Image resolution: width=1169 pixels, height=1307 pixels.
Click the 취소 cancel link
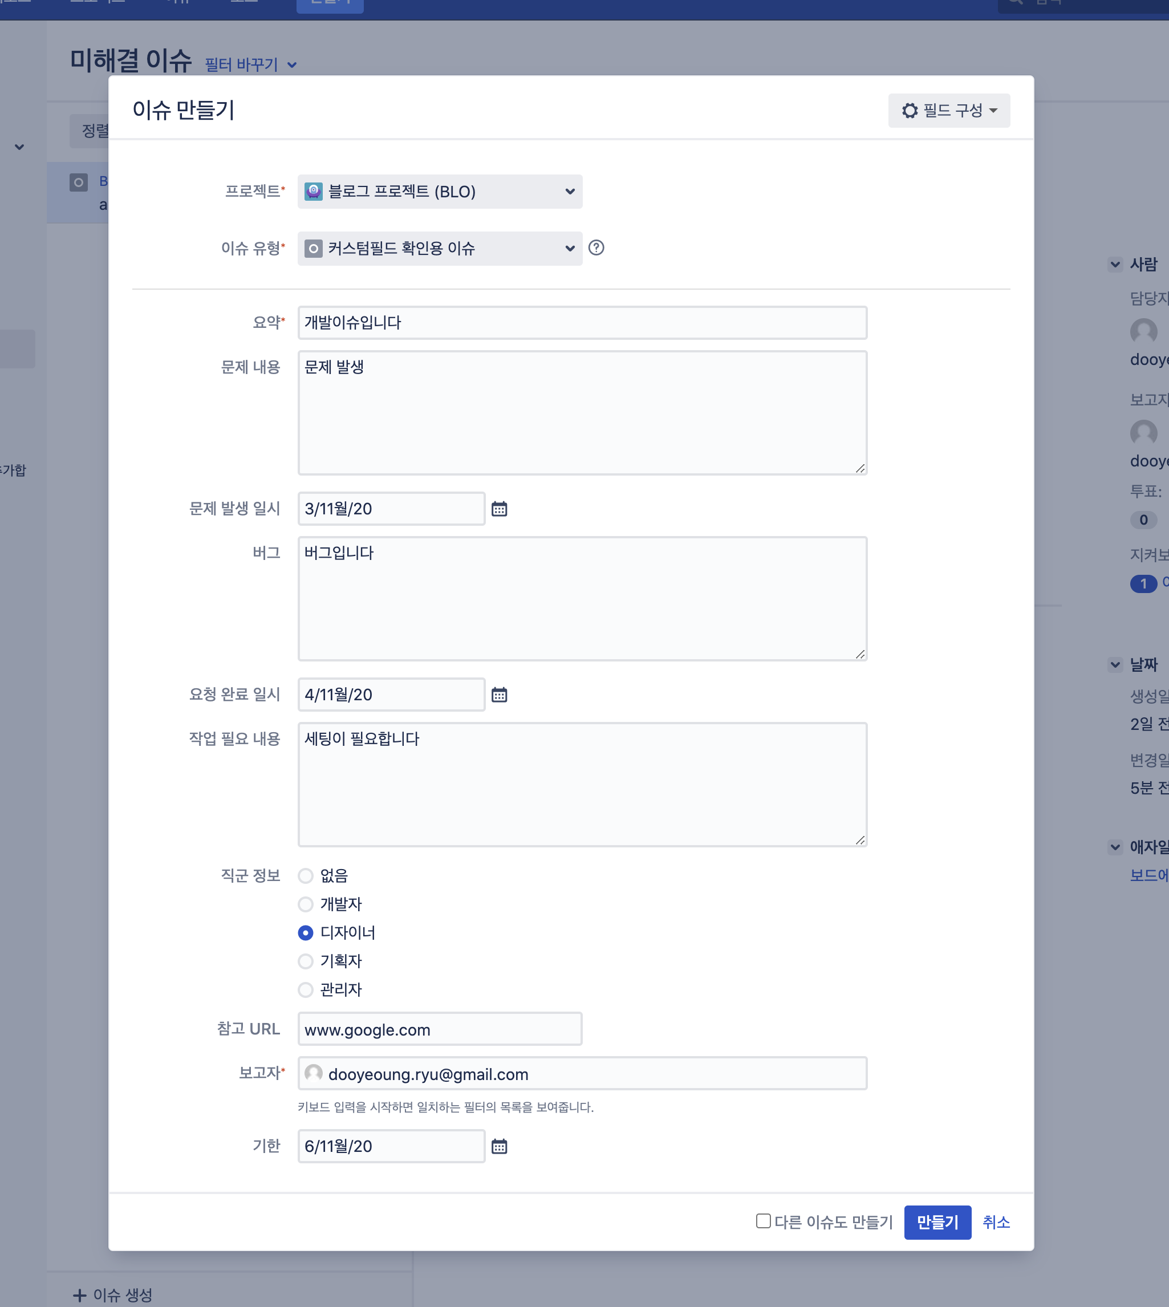(996, 1222)
